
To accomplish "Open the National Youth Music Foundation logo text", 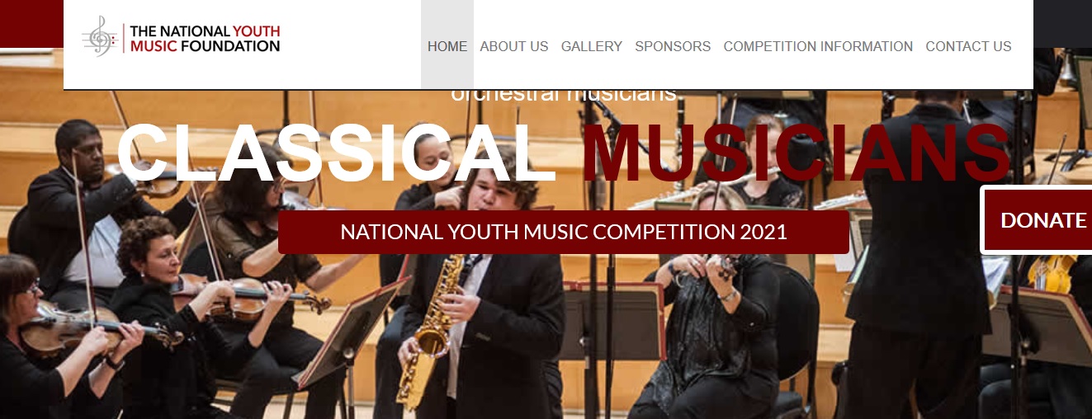I will [x=205, y=39].
